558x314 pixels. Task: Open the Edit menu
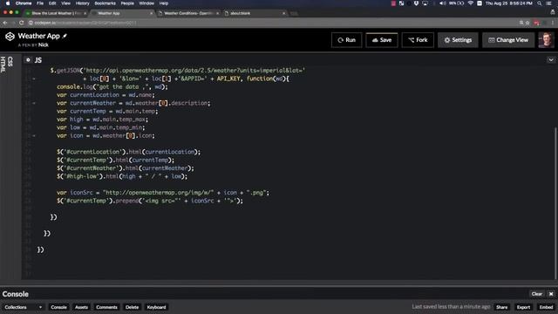pos(52,3)
